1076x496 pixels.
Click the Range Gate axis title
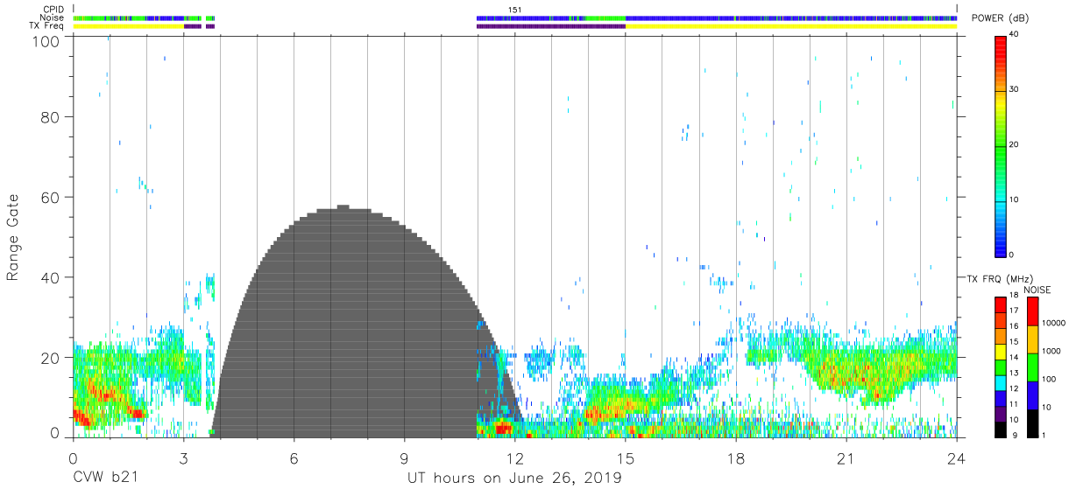click(x=13, y=237)
